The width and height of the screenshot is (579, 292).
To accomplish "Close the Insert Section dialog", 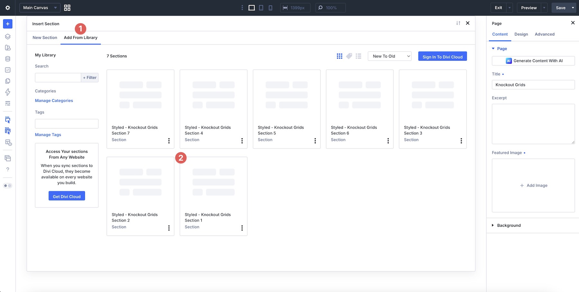I will 468,23.
